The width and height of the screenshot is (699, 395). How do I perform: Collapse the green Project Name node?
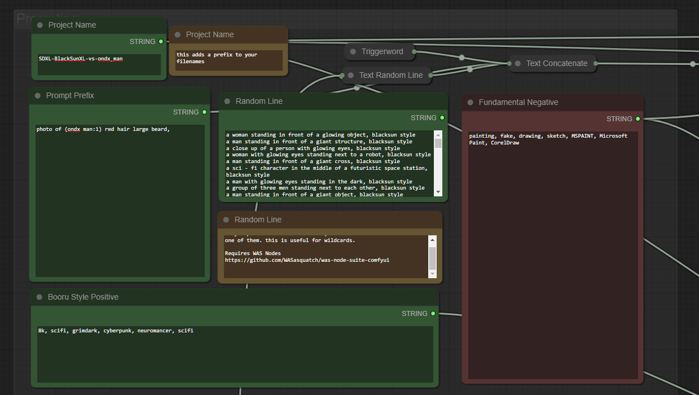tap(40, 25)
